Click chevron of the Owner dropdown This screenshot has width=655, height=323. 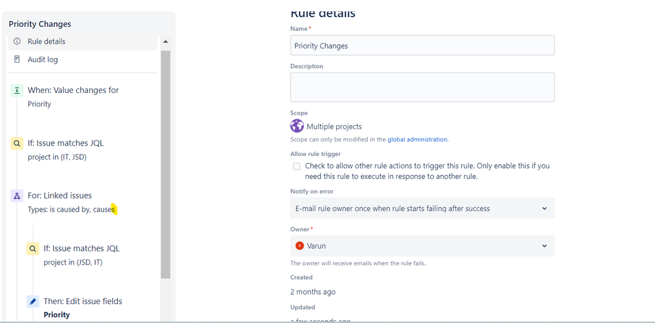point(544,246)
